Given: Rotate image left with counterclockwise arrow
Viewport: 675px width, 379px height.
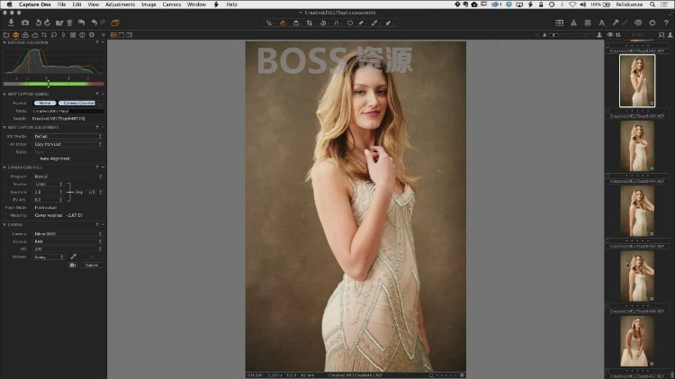Looking at the screenshot, I should tap(39, 23).
